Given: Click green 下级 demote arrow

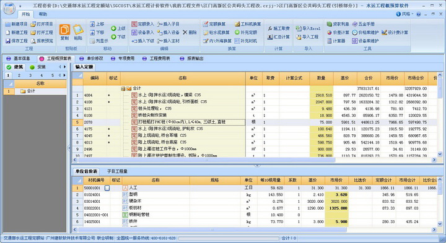Looking at the screenshot, I should (113, 37).
